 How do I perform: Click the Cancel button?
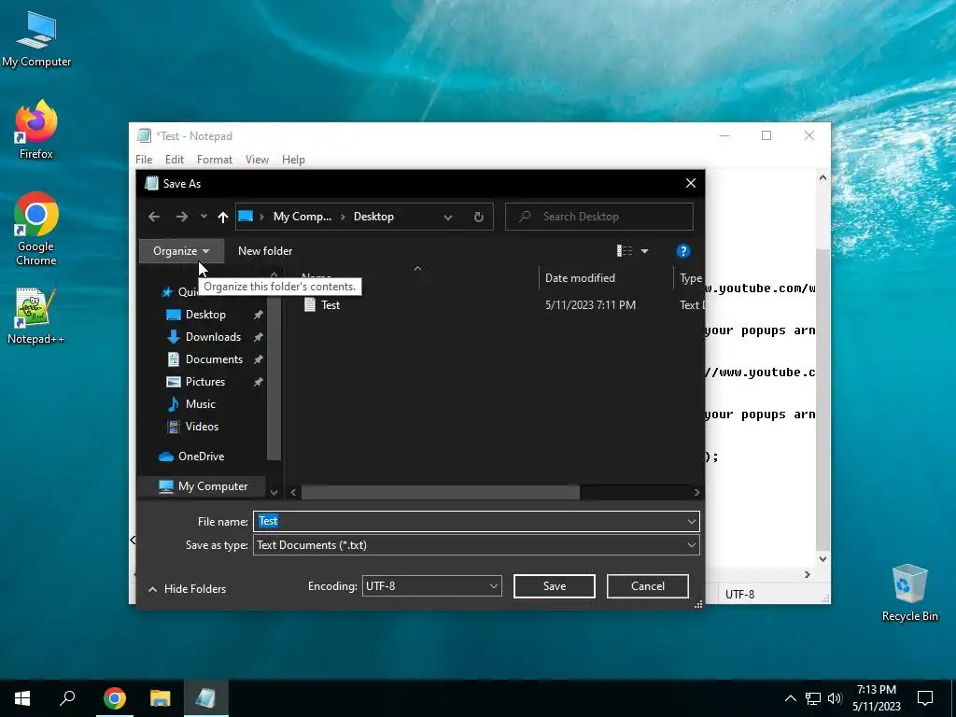(x=648, y=586)
